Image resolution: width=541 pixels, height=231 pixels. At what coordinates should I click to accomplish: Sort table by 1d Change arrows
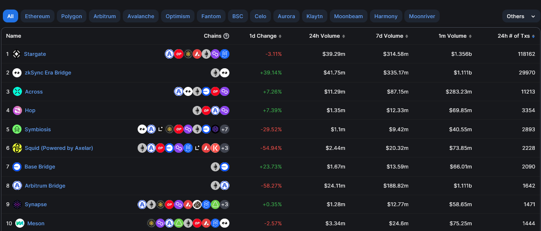(x=280, y=36)
